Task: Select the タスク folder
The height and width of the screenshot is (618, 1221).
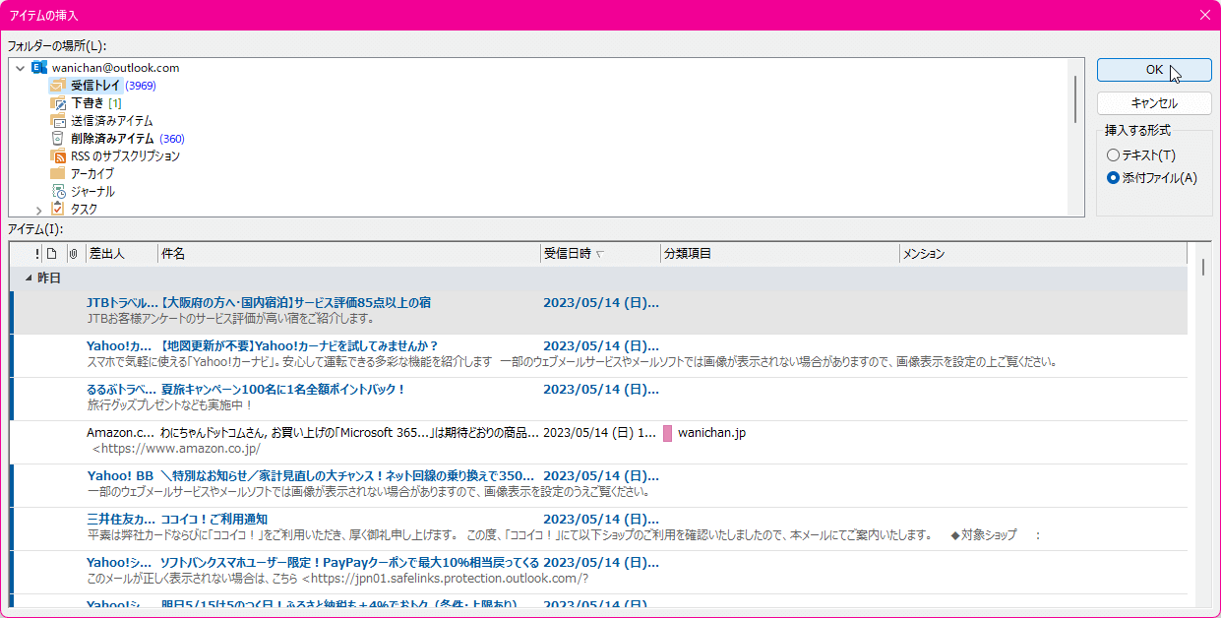Action: pyautogui.click(x=84, y=210)
